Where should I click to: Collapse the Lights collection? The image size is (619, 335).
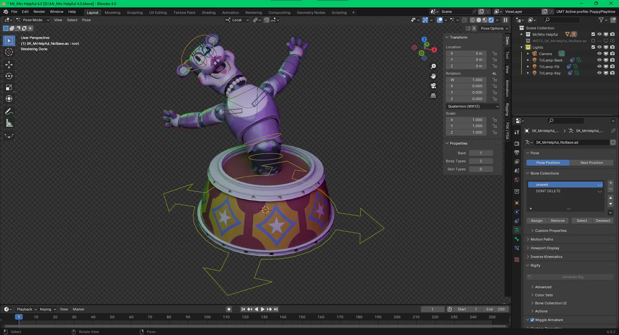[522, 47]
